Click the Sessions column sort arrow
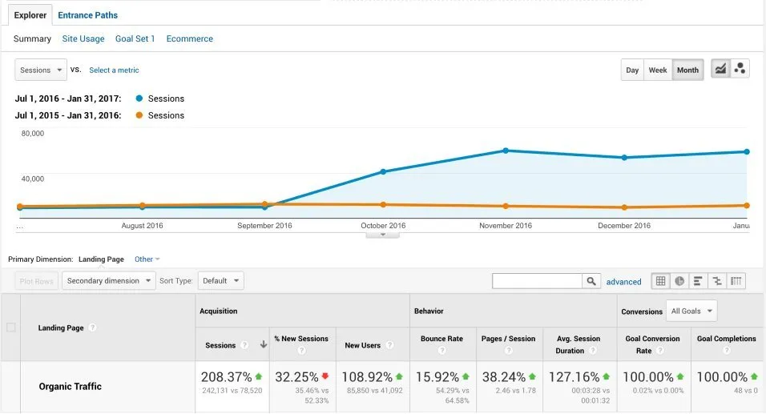The height and width of the screenshot is (414, 766). pyautogui.click(x=263, y=345)
